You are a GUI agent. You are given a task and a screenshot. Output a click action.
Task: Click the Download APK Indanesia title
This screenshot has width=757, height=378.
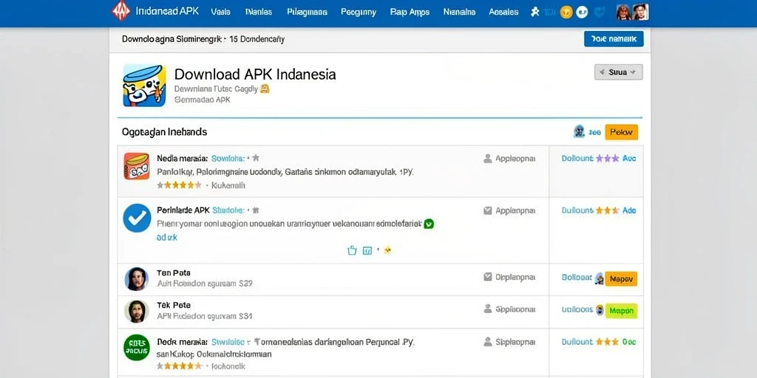[x=255, y=75]
